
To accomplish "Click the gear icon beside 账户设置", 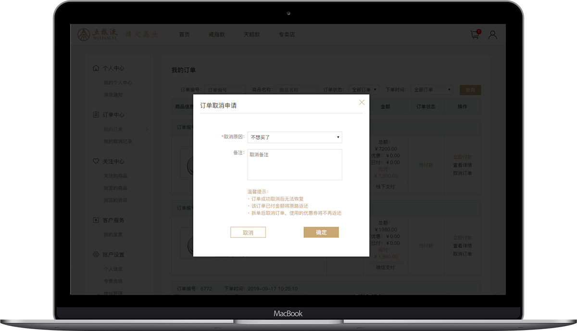I will click(x=96, y=254).
